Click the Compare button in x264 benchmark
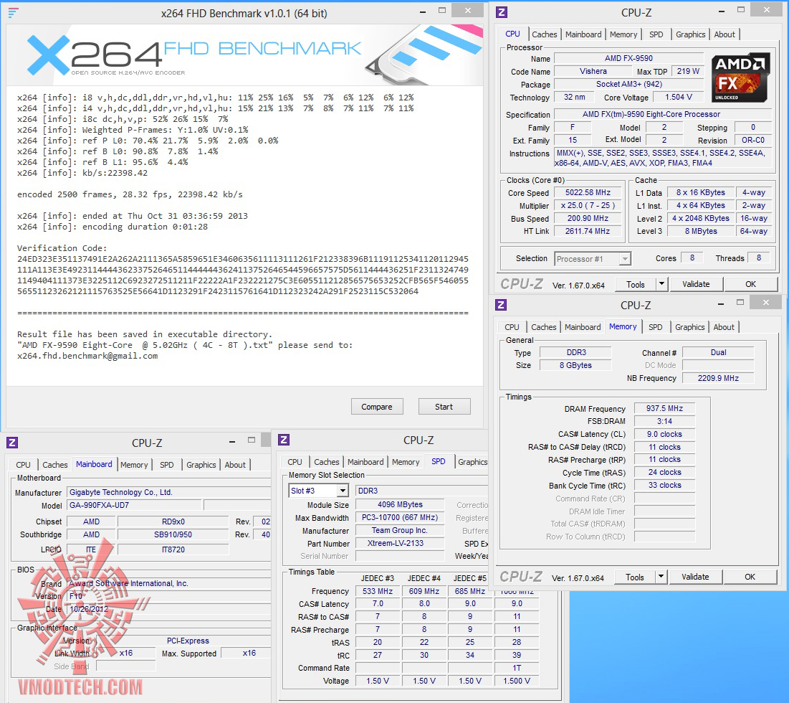 [377, 407]
